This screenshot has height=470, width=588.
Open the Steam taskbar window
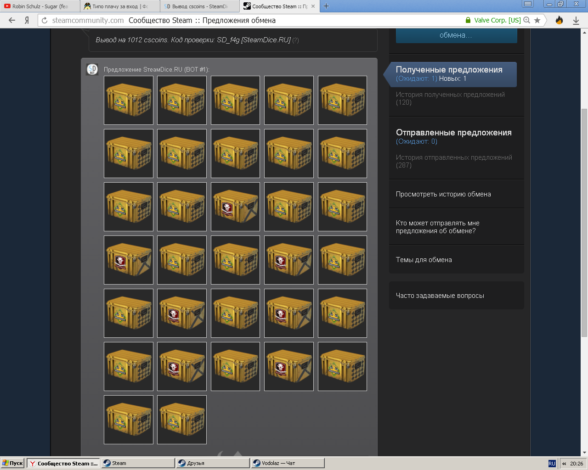[x=138, y=464]
